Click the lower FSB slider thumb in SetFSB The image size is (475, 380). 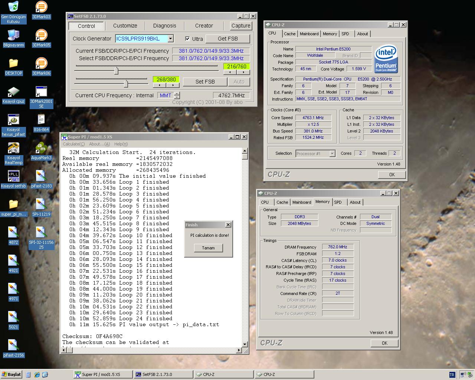click(x=126, y=83)
